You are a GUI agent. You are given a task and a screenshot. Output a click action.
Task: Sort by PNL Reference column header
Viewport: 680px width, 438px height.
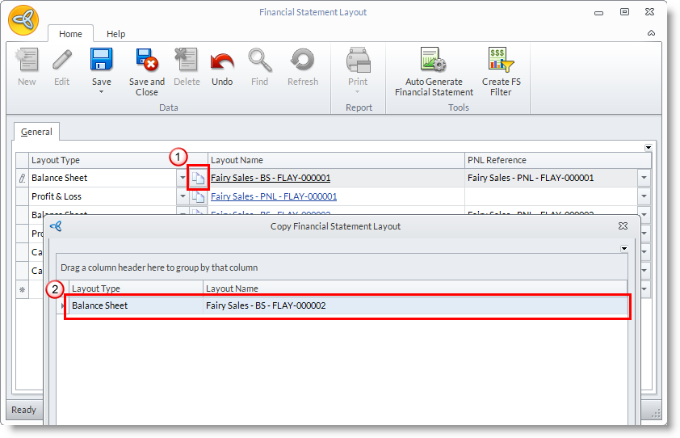[x=558, y=160]
